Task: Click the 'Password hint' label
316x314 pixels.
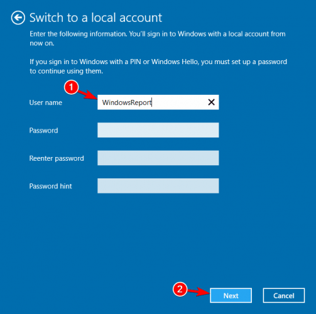Action: click(x=50, y=186)
